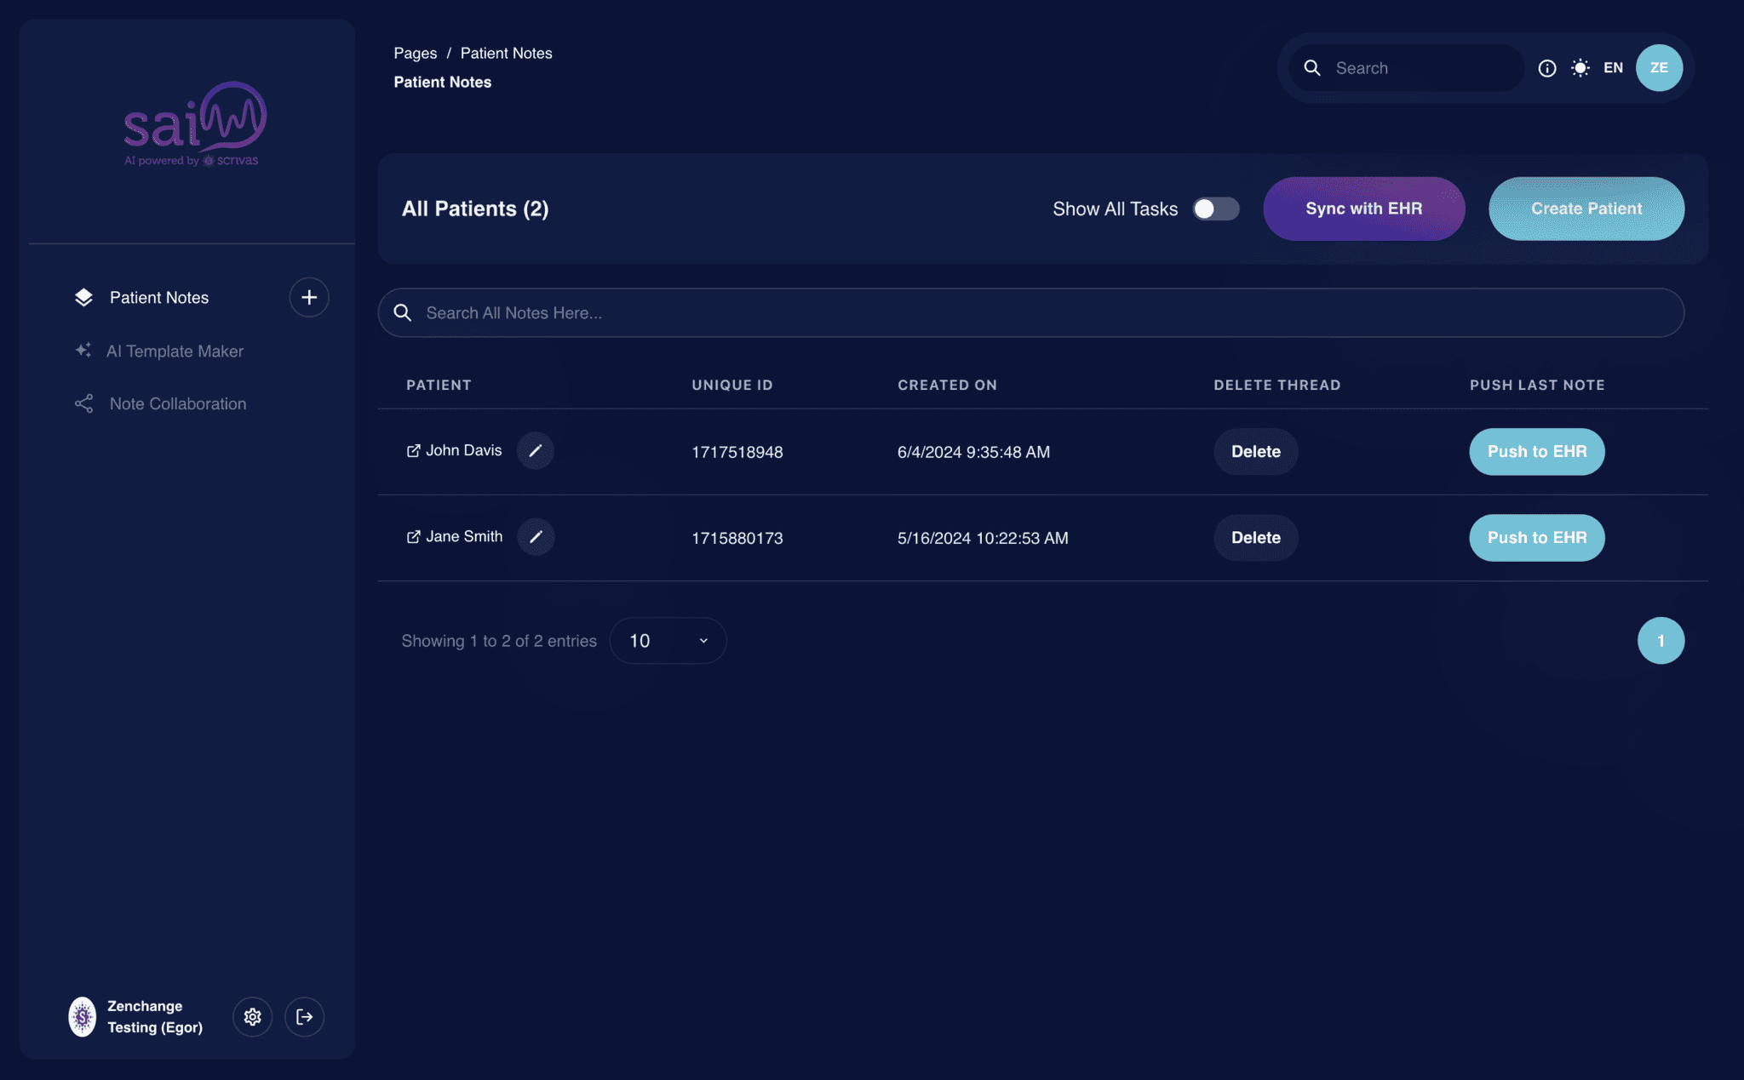
Task: Select Patient Notes in the sidebar
Action: coord(158,297)
